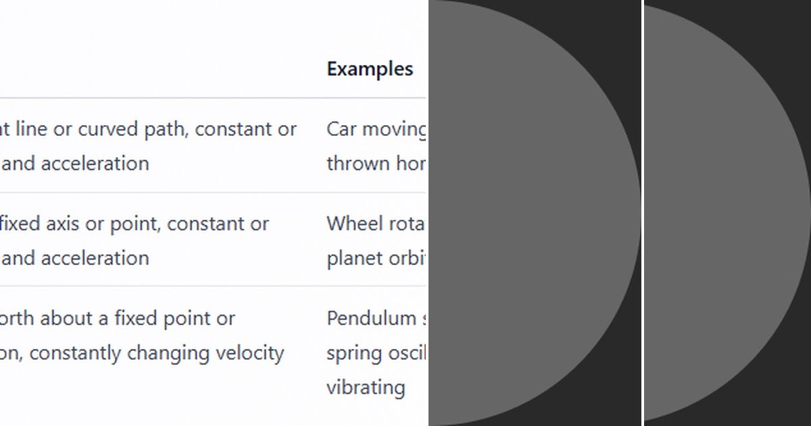Click the "spring oscil" text line

pyautogui.click(x=376, y=353)
